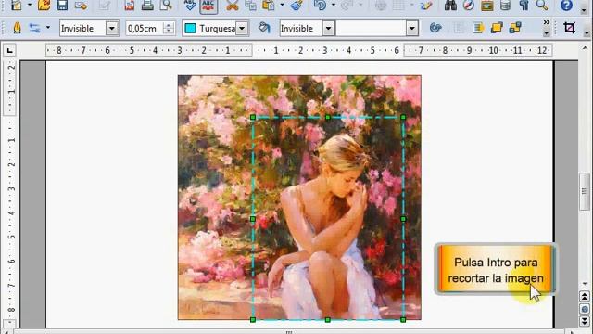The width and height of the screenshot is (593, 334).
Task: Open Line Style 'Invisible' dropdown
Action: click(x=112, y=29)
